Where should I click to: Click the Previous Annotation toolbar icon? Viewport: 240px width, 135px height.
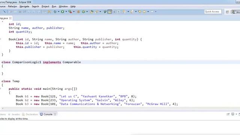coord(132,12)
